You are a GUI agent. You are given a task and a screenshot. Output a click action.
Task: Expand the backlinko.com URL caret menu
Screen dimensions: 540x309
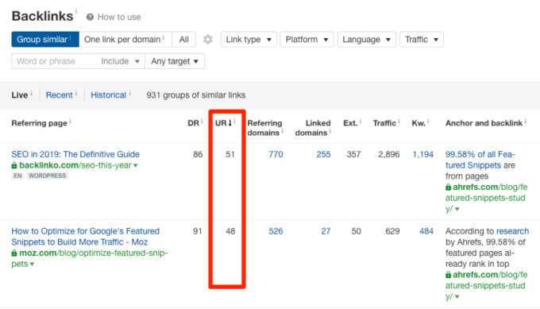[136, 166]
